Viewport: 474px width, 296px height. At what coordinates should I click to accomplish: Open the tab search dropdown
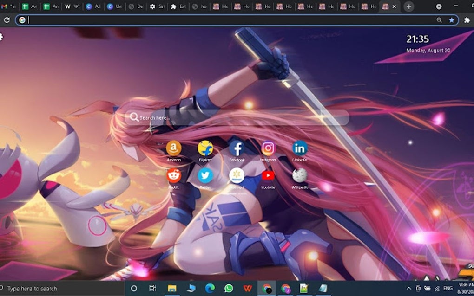point(439,6)
